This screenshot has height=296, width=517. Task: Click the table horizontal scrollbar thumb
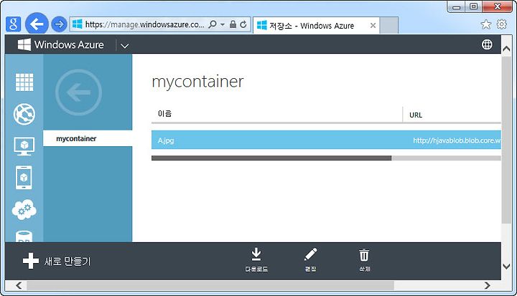(271, 158)
